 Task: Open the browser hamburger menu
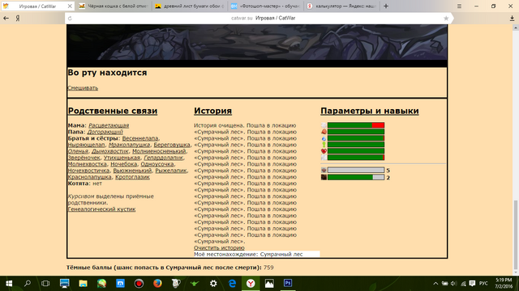click(x=459, y=6)
